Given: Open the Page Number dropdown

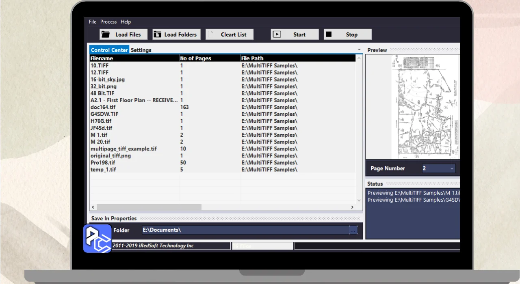Looking at the screenshot, I should [x=438, y=168].
